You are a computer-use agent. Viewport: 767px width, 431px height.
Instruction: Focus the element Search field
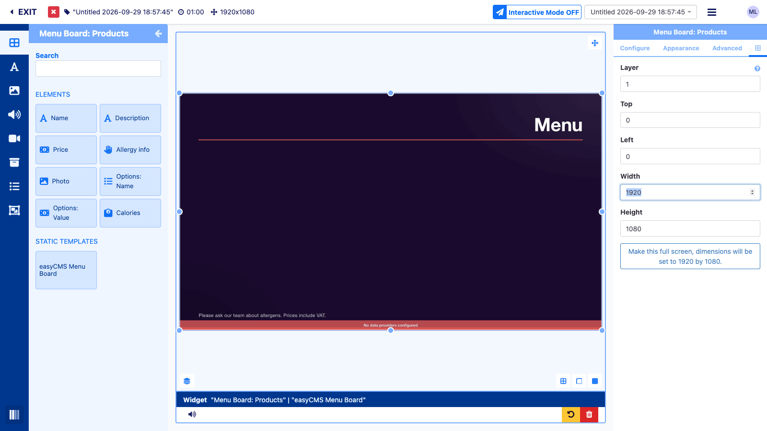click(98, 68)
